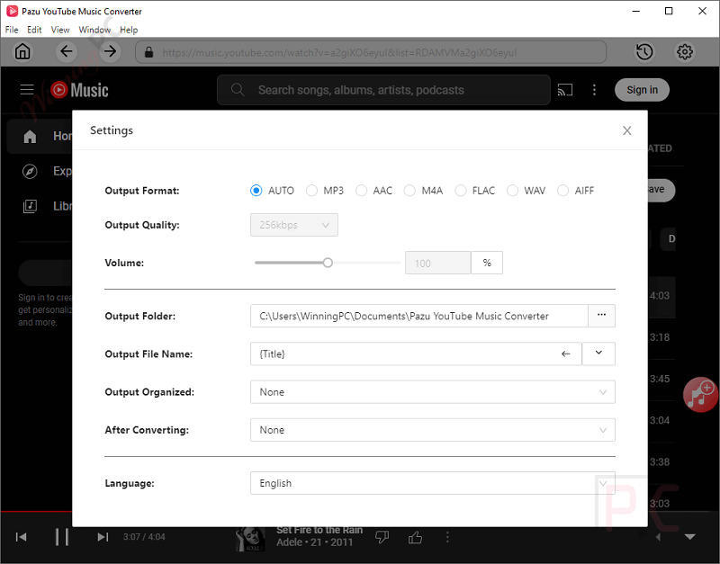Screen dimensions: 720x564
Task: Close the Settings dialog with X
Action: pos(626,130)
